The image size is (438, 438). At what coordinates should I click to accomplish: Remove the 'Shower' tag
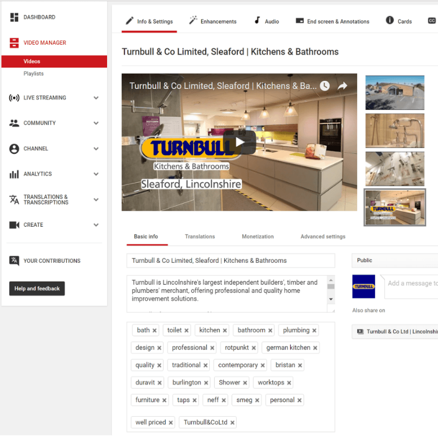[x=245, y=383]
